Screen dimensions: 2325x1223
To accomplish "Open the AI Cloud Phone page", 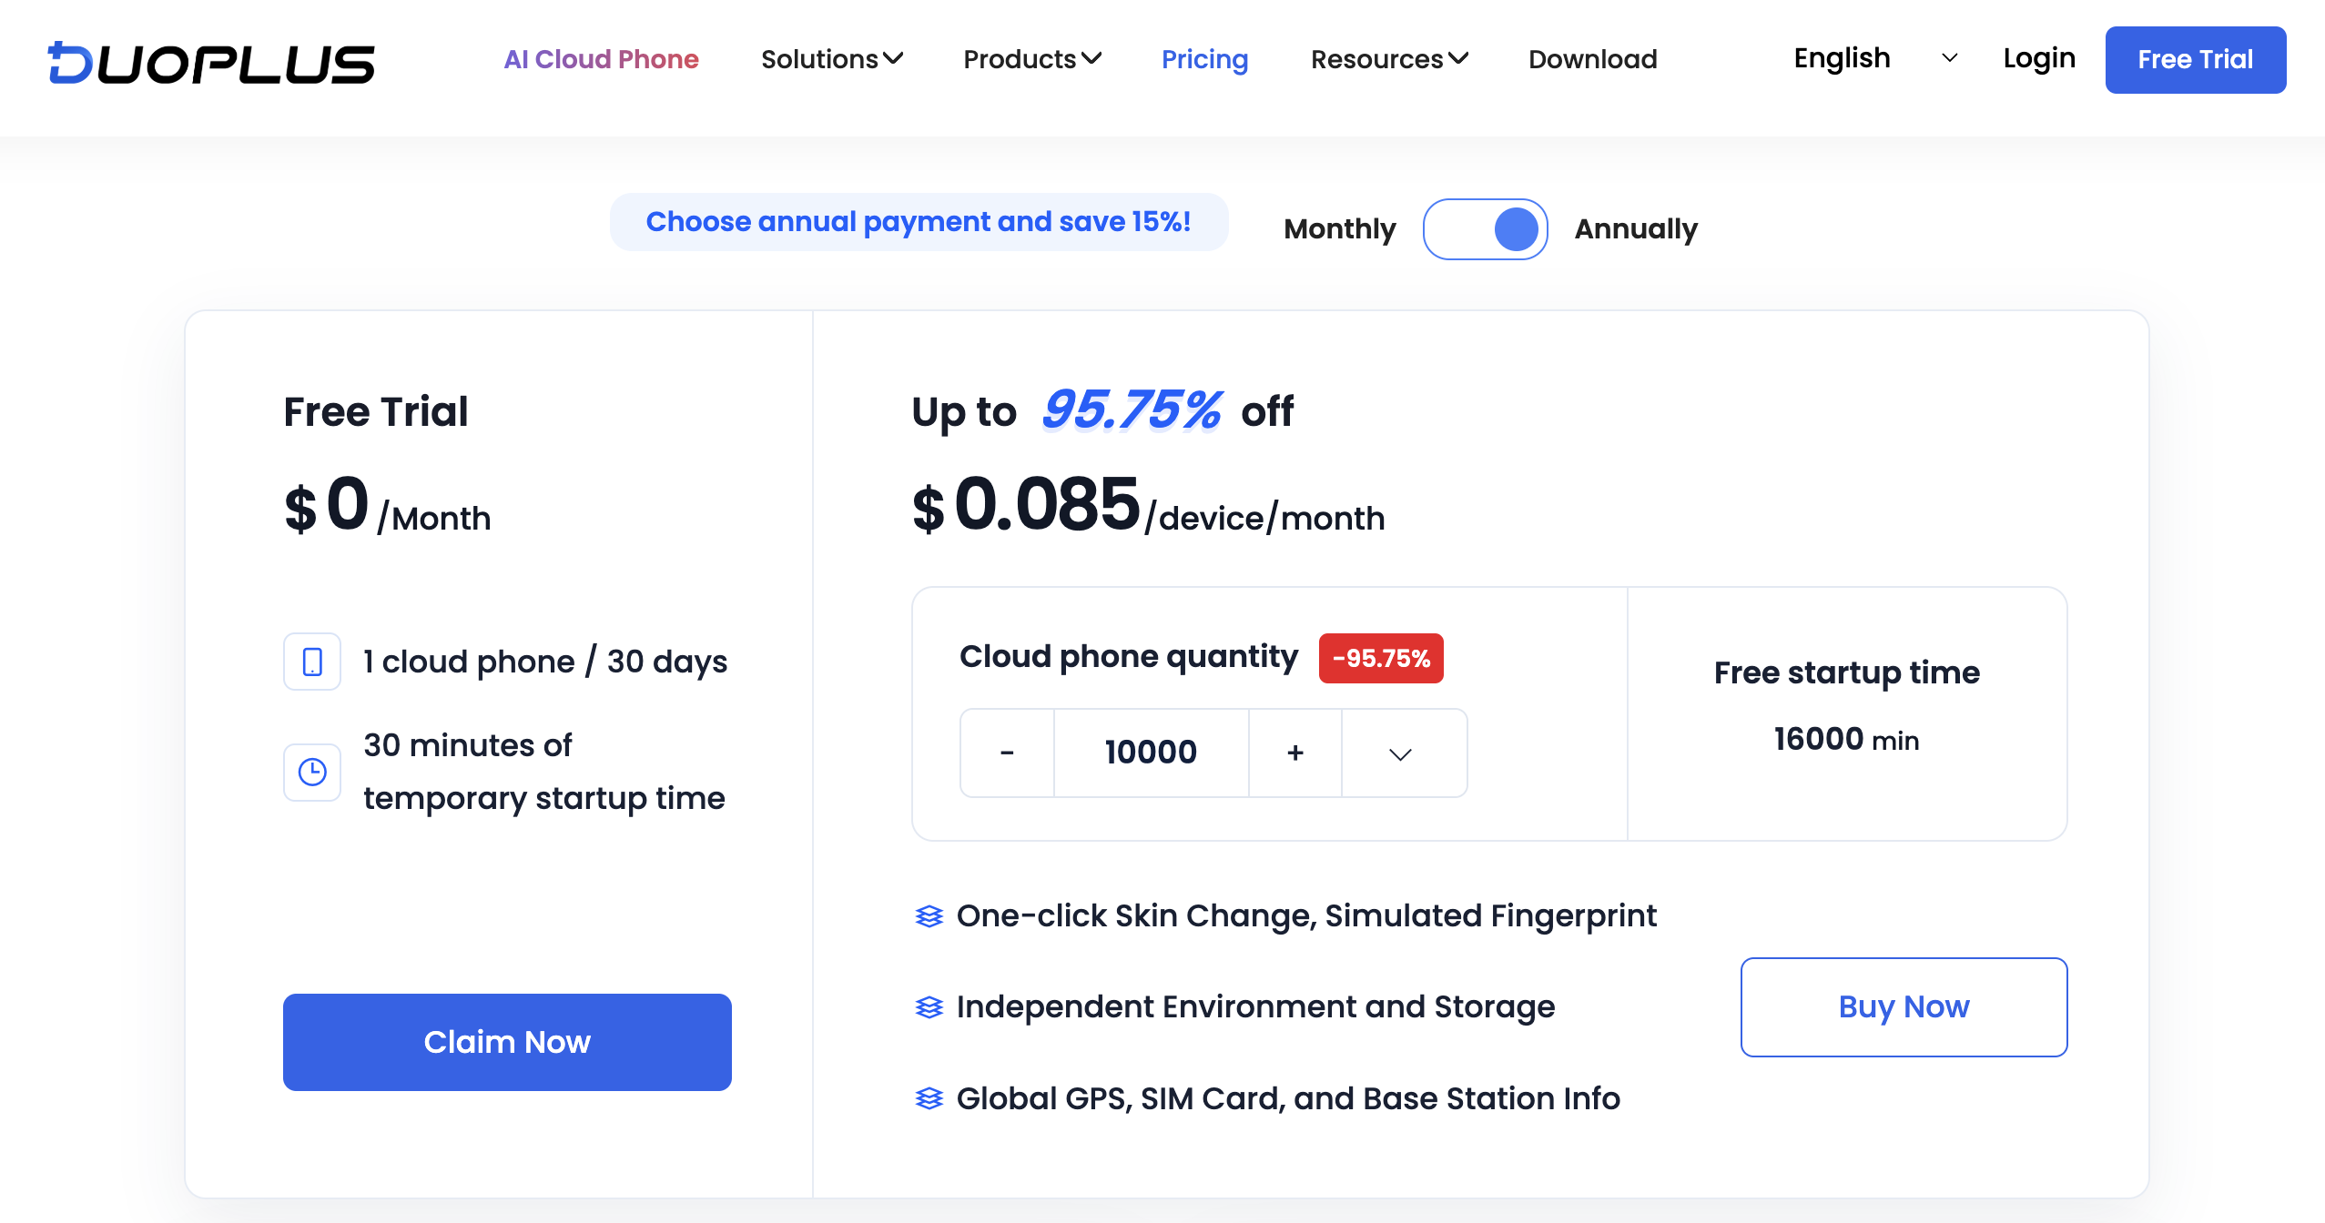I will coord(601,59).
